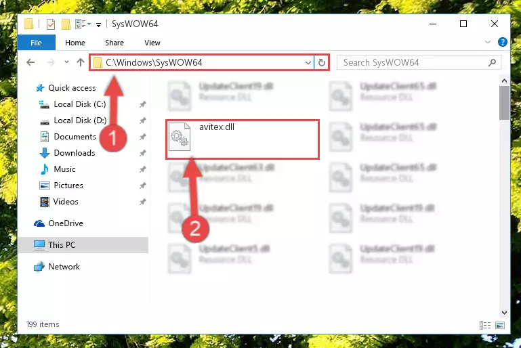The height and width of the screenshot is (348, 521).
Task: Click the pin icon next to Local Disk (C:)
Action: pos(142,104)
